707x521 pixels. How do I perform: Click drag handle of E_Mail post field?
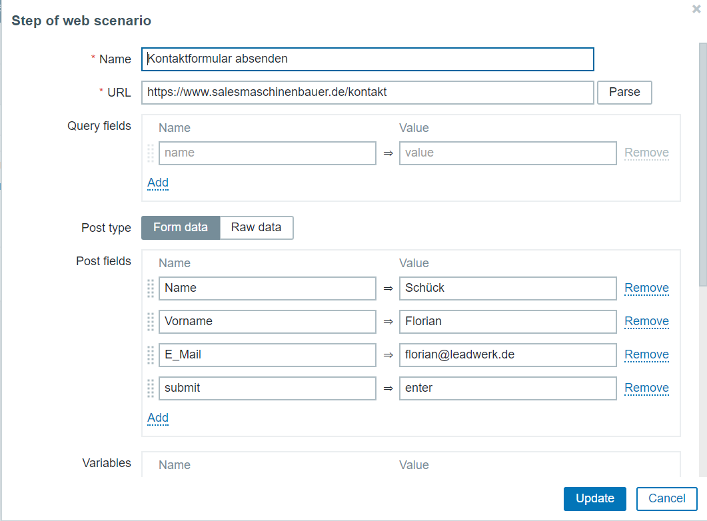(151, 355)
